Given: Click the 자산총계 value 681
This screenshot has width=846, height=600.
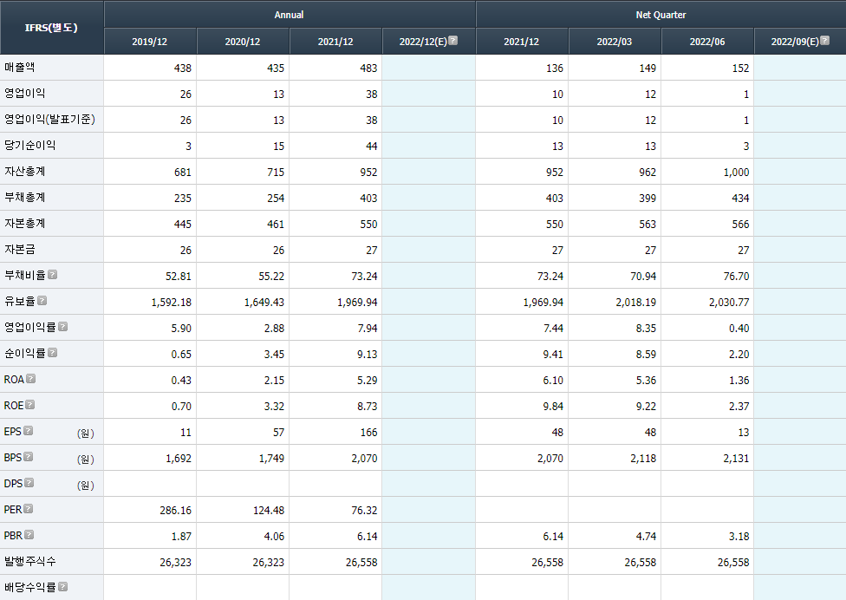Looking at the screenshot, I should point(182,173).
